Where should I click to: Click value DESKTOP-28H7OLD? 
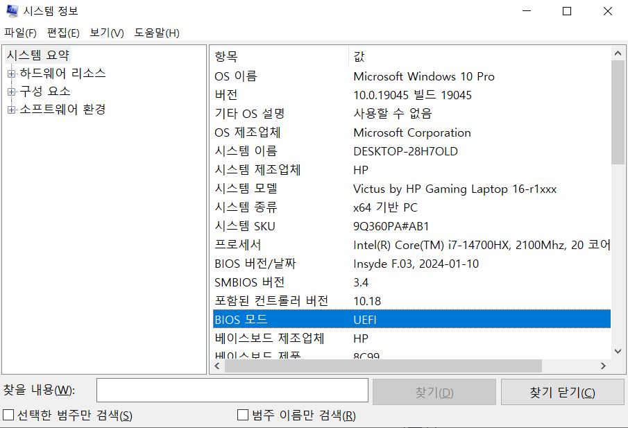coord(405,151)
